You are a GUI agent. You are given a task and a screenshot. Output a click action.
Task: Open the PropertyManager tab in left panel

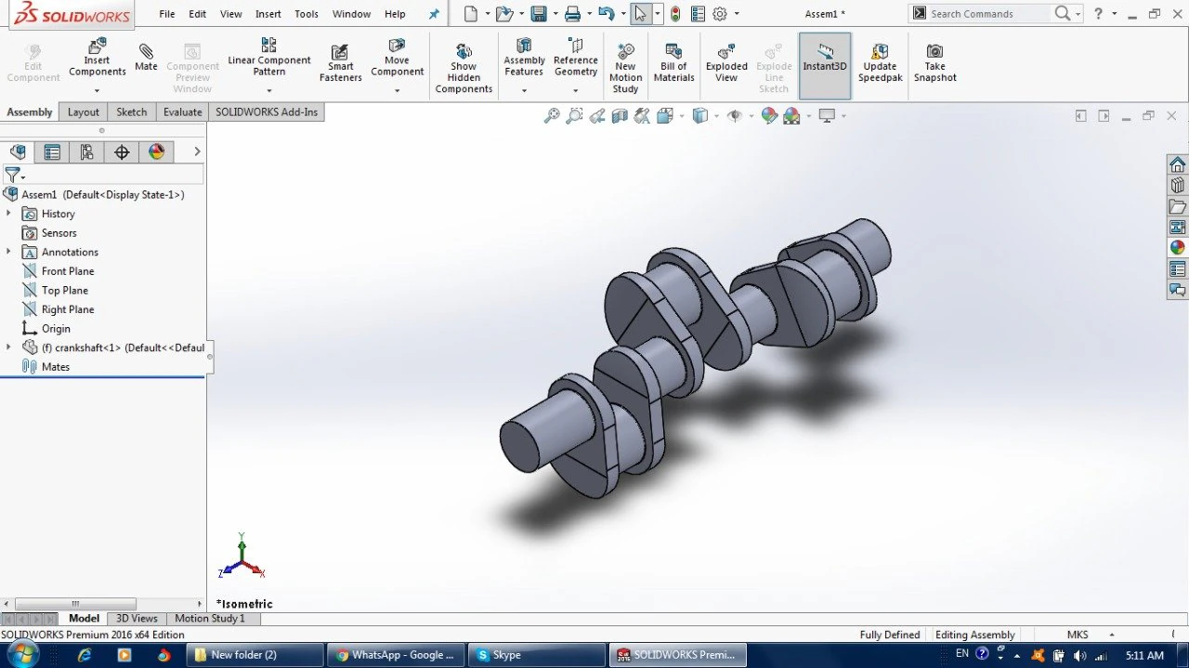[52, 152]
